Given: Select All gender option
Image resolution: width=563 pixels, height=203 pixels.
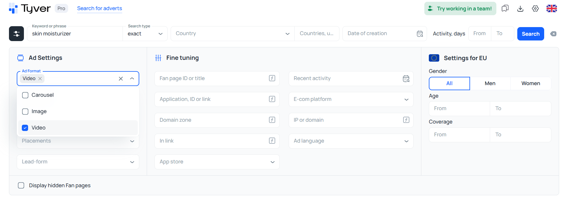Looking at the screenshot, I should pyautogui.click(x=449, y=83).
